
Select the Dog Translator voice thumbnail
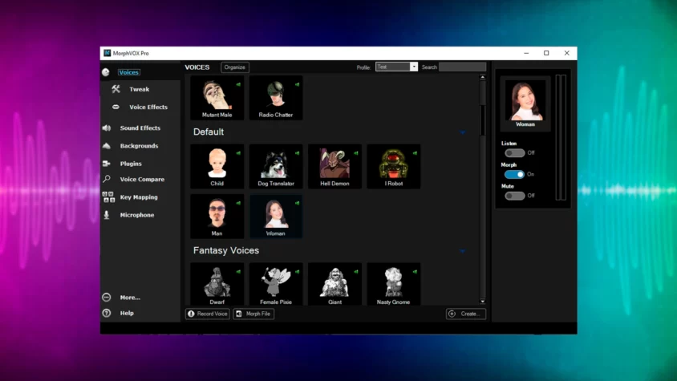(276, 166)
